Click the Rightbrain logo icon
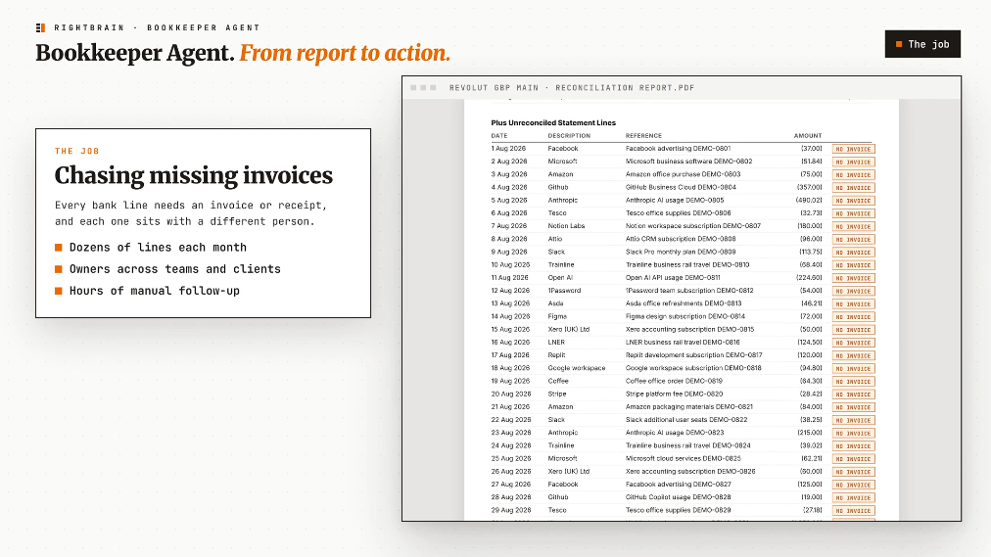 tap(40, 27)
